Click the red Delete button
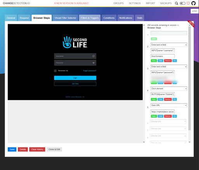Screen dimensions: 199x170 pyautogui.click(x=23, y=149)
